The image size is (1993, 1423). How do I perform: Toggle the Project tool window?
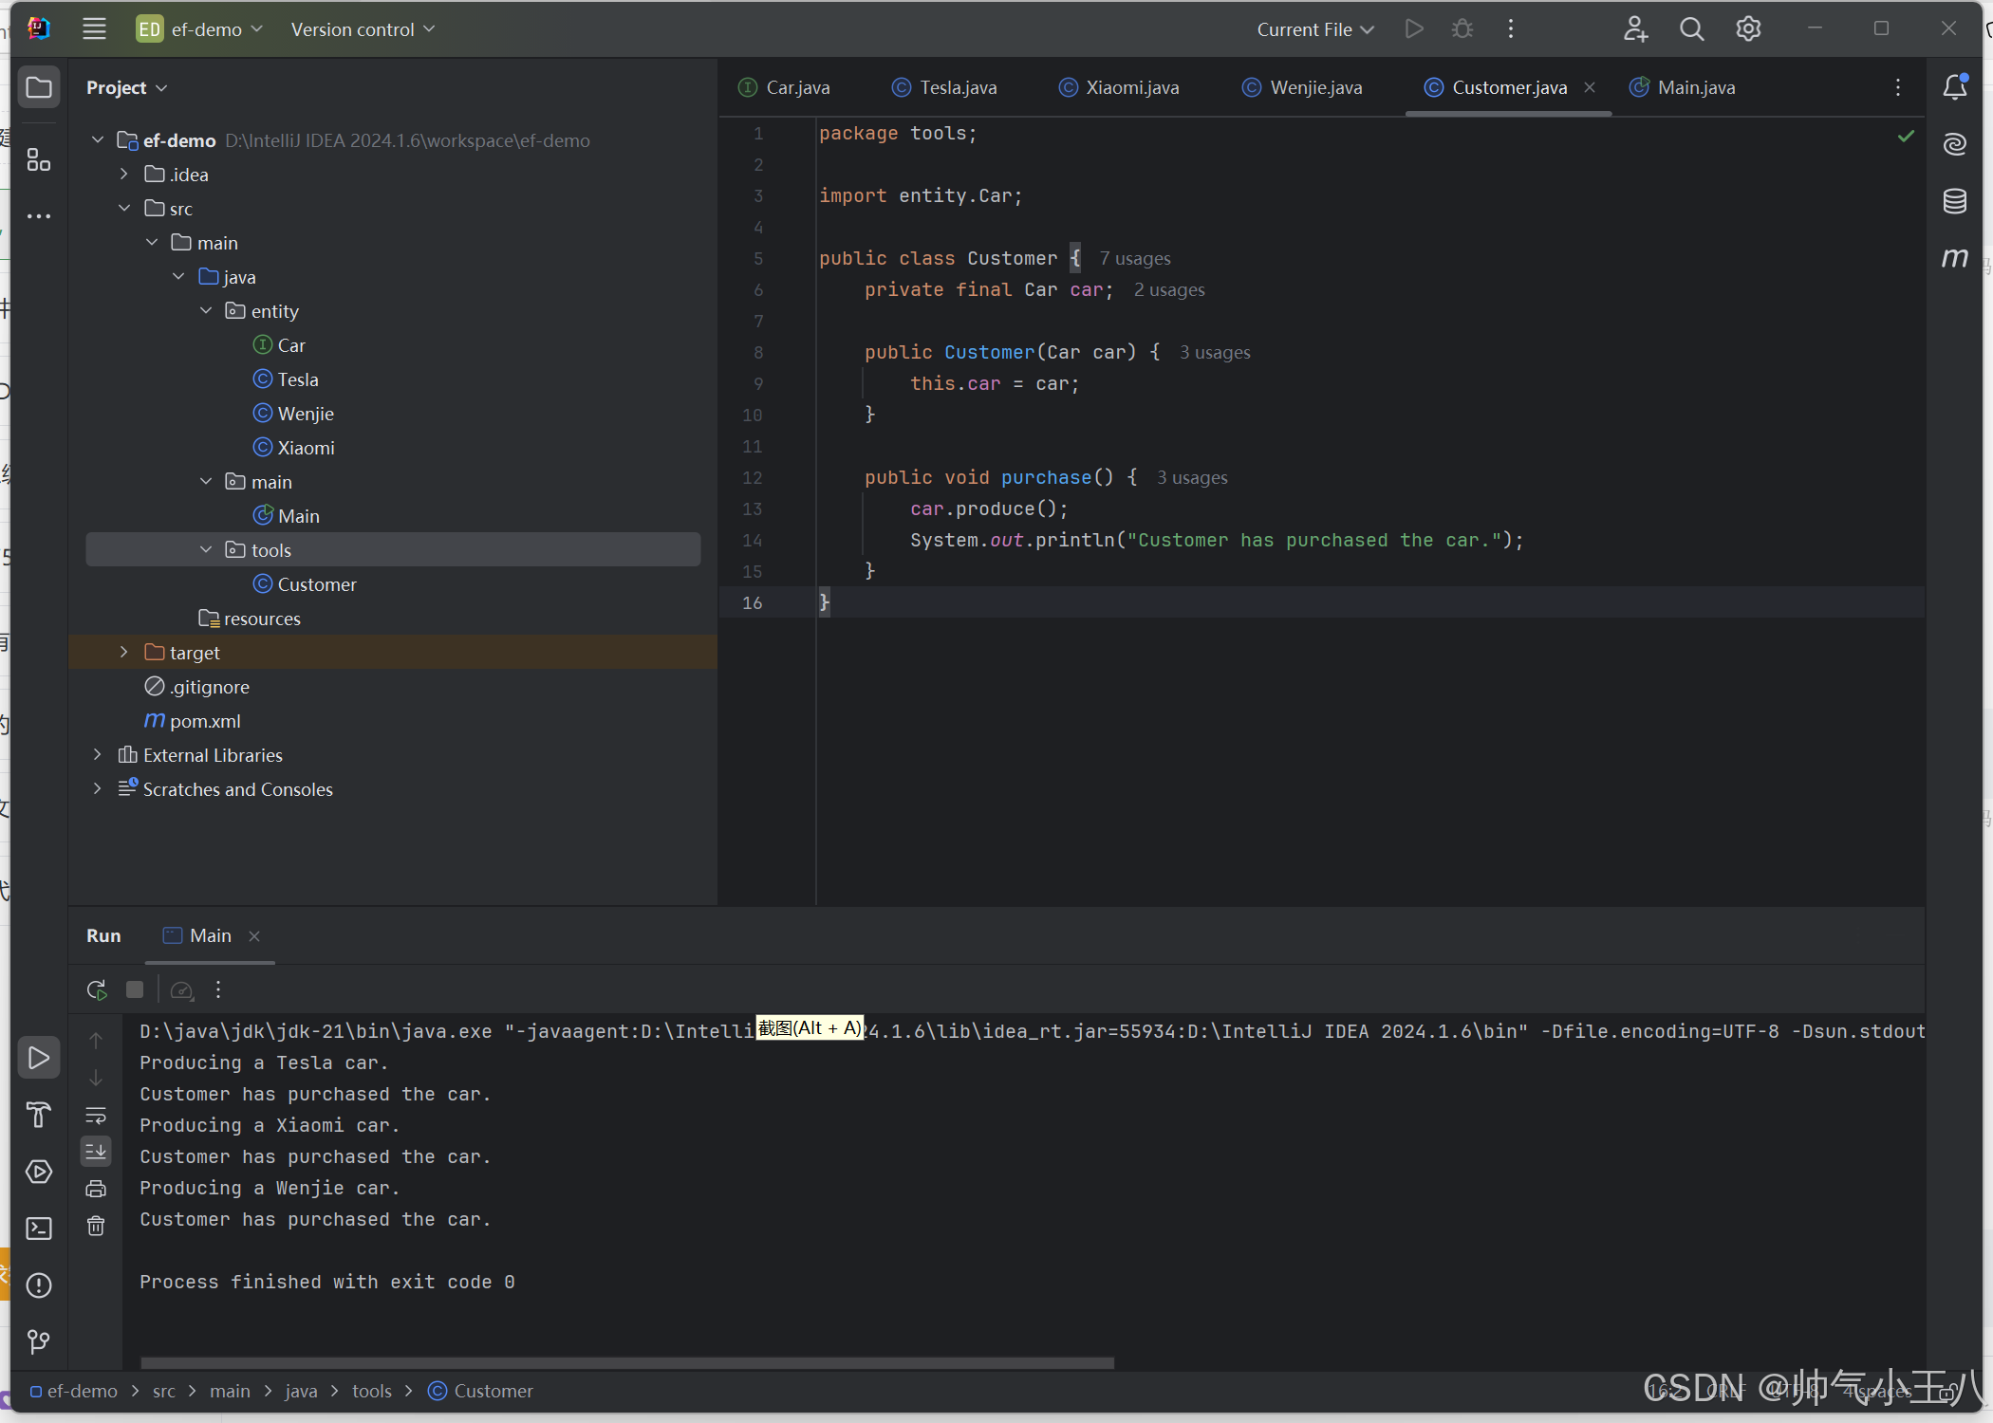click(x=39, y=87)
